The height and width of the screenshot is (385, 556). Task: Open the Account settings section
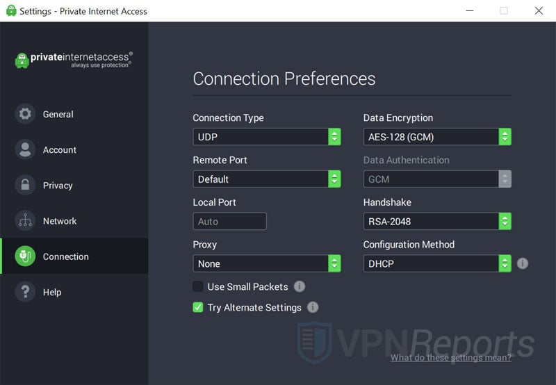pos(74,149)
